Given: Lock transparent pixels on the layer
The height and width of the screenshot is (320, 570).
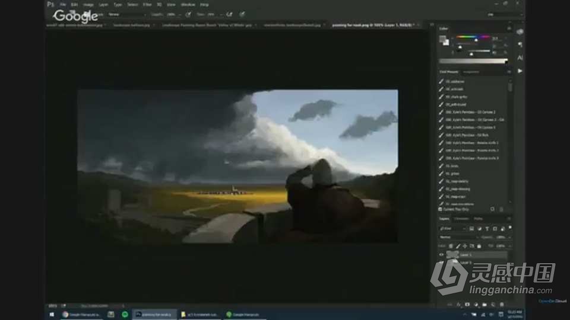Looking at the screenshot, I should pyautogui.click(x=451, y=246).
